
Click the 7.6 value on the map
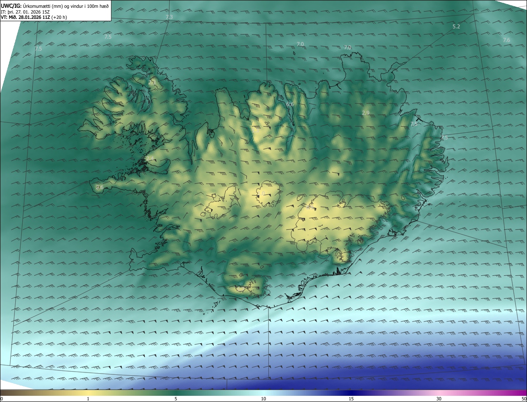(506, 40)
